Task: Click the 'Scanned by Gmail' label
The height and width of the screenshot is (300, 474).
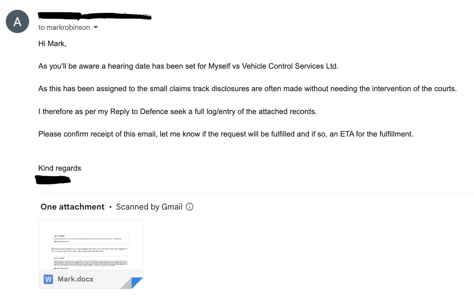Action: click(x=149, y=207)
